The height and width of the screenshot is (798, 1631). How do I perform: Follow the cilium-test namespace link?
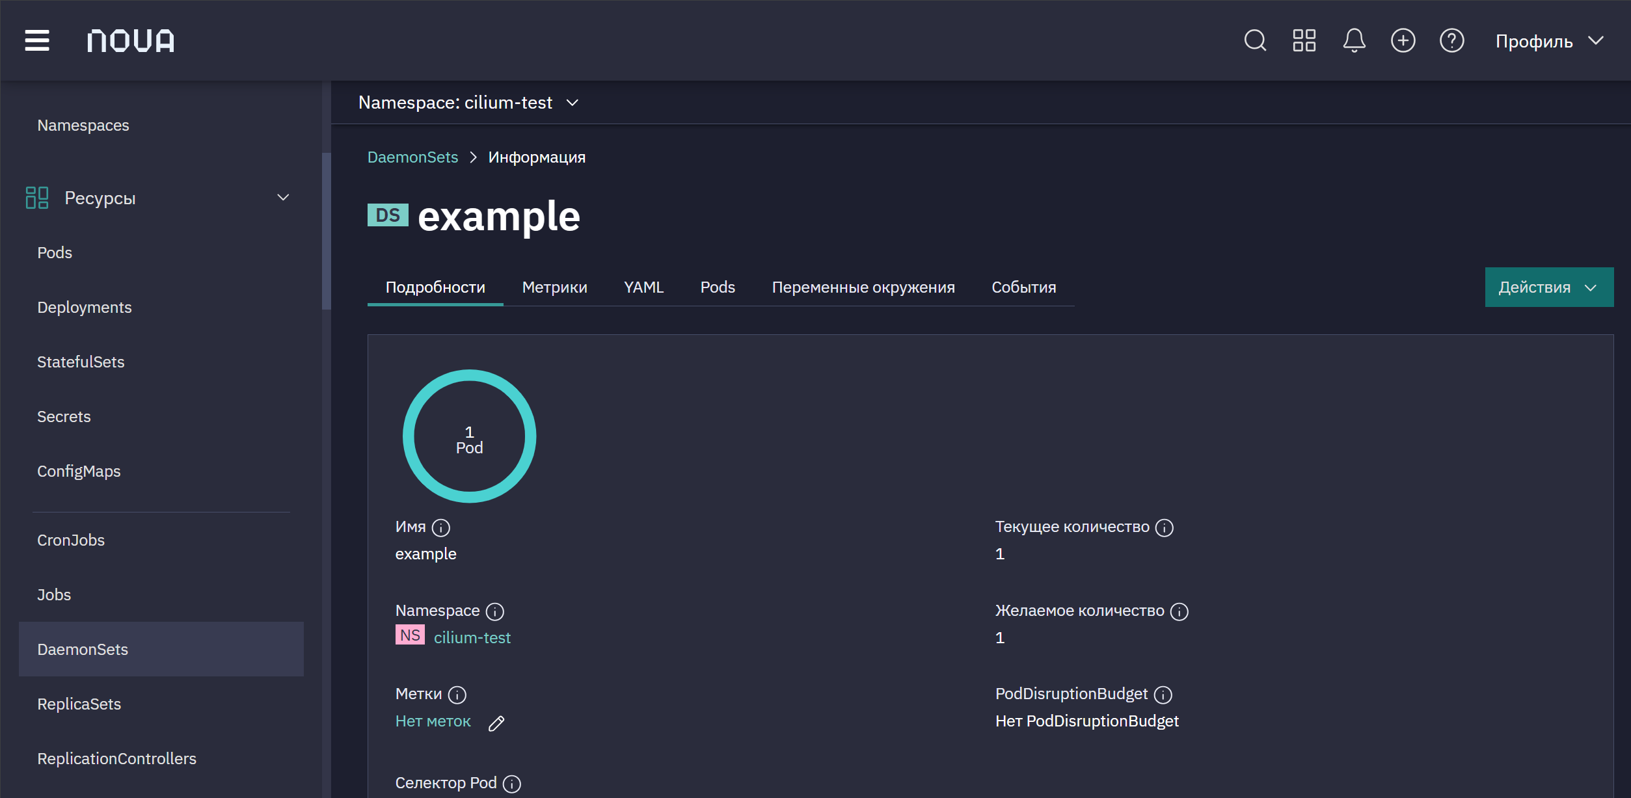pos(472,637)
